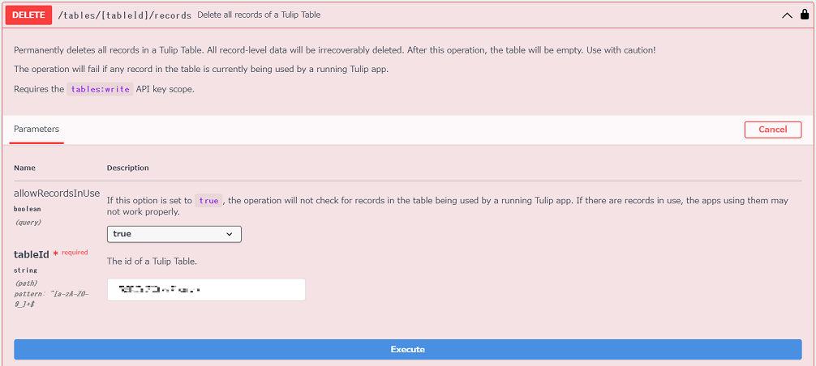Click the allowRecordsInUse parameter name
This screenshot has height=366, width=816.
57,194
